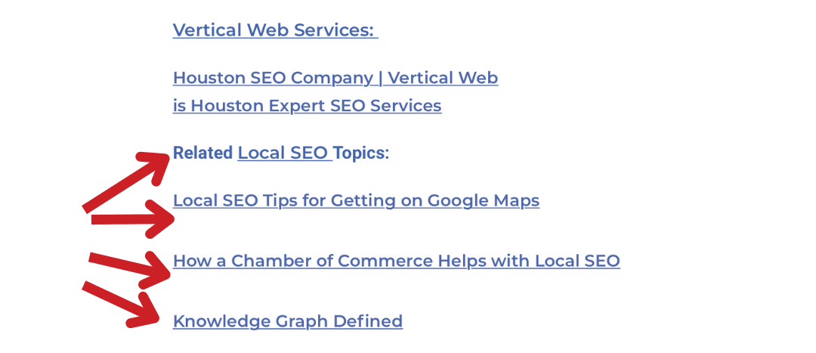
Task: Visit the Knowledge Graph Defined link
Action: click(287, 321)
